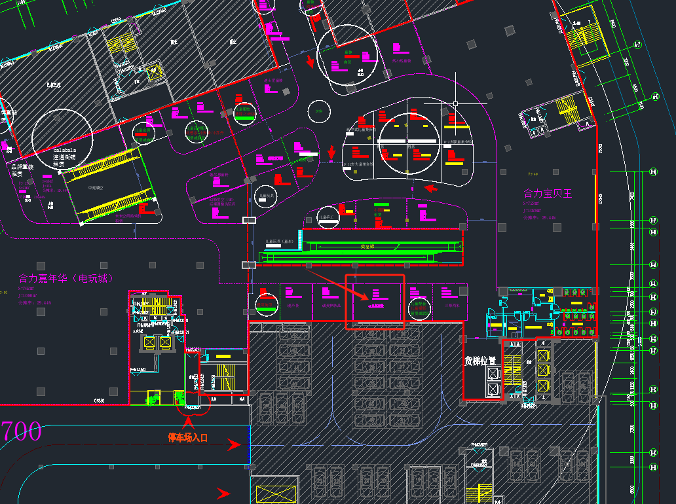This screenshot has width=676, height=504.
Task: Click the orange 停车场入口 annotation text
Action: click(x=188, y=437)
